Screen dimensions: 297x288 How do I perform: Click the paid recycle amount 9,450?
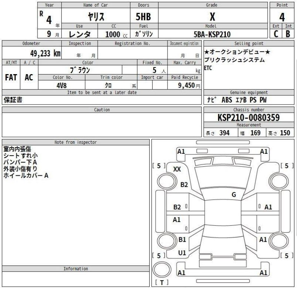[x=185, y=85]
